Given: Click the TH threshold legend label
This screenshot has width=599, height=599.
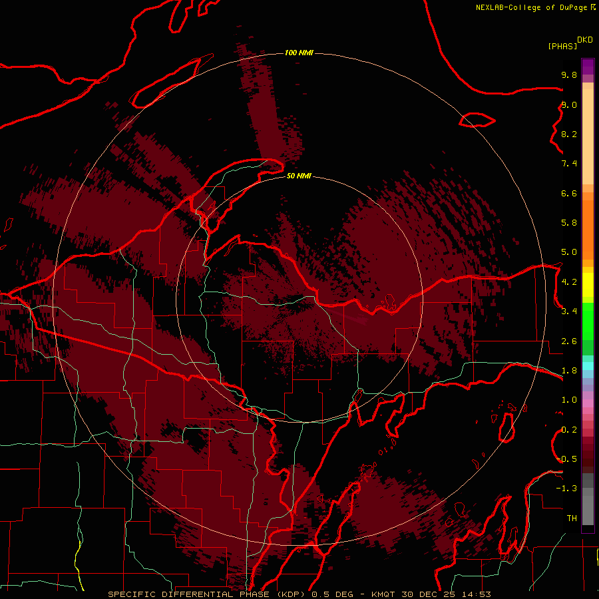Looking at the screenshot, I should (x=572, y=518).
